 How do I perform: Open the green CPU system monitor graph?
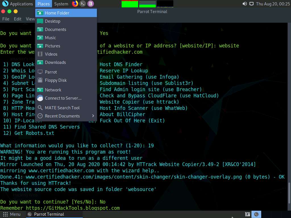coord(130,4)
